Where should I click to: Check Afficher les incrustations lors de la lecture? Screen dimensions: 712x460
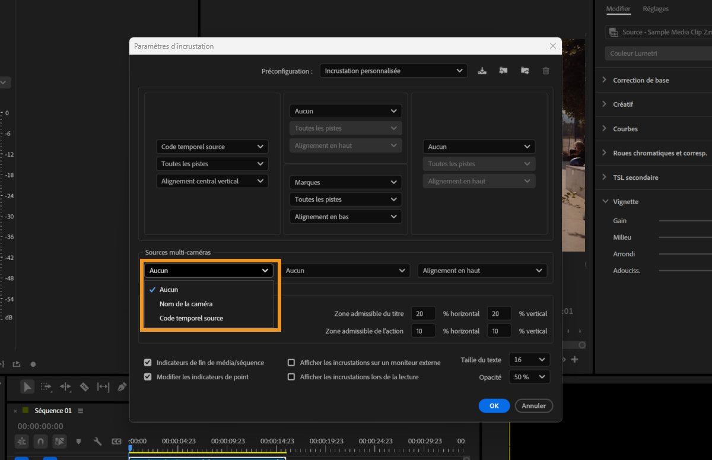(x=291, y=377)
